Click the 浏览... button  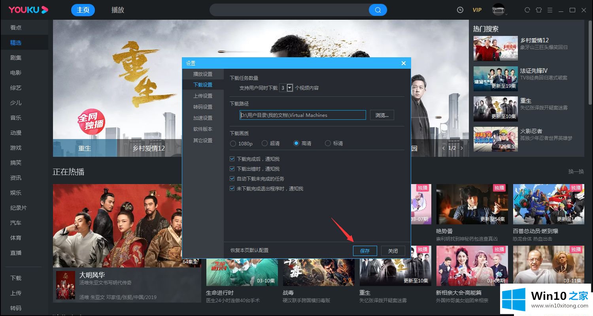(x=382, y=115)
